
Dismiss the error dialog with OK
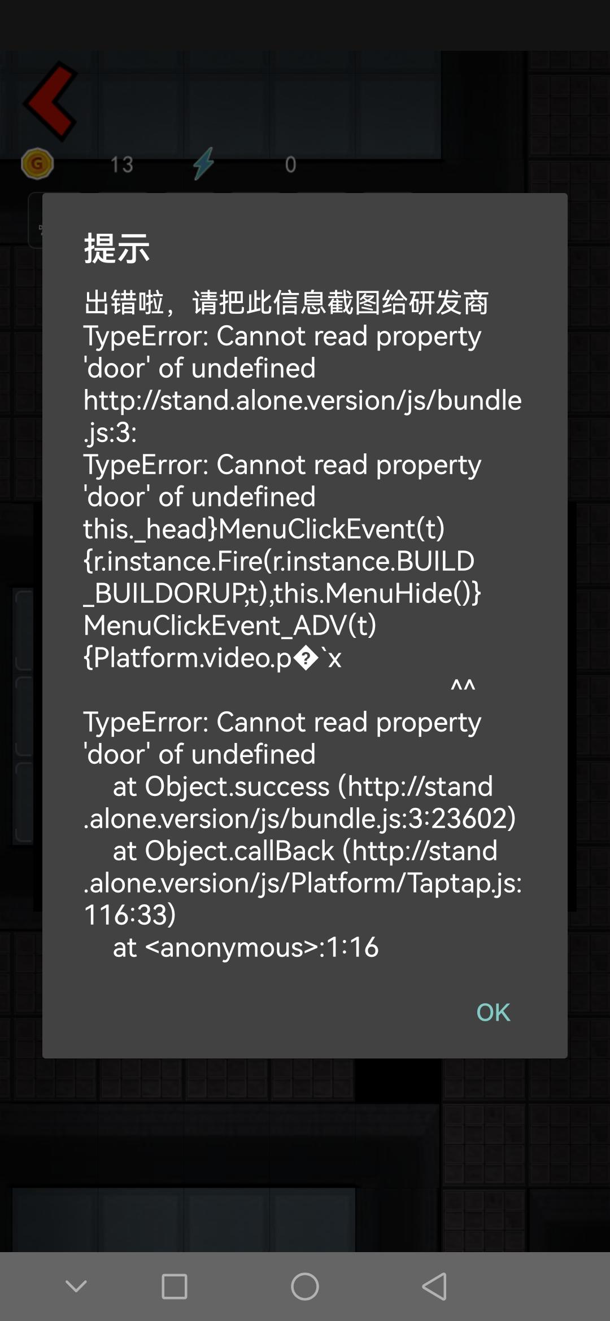[493, 1012]
